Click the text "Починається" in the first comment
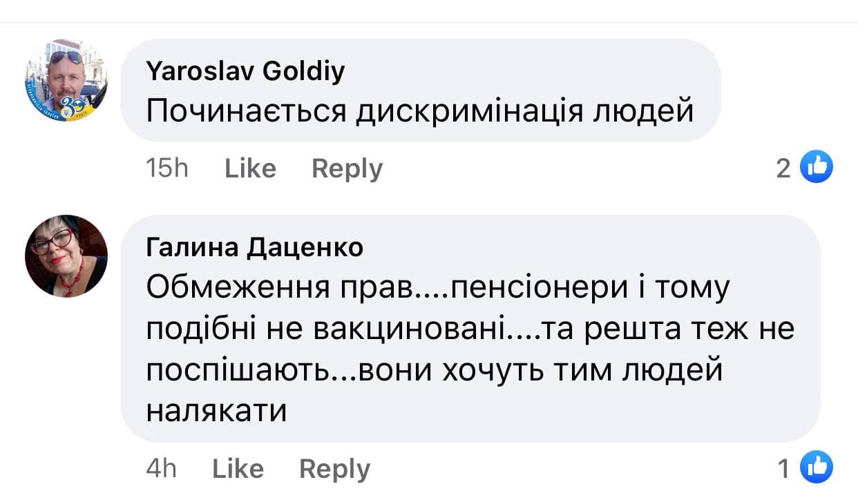The image size is (858, 491). pyautogui.click(x=246, y=110)
